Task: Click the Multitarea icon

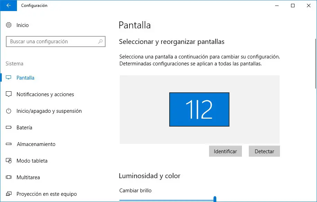Action: coord(9,177)
